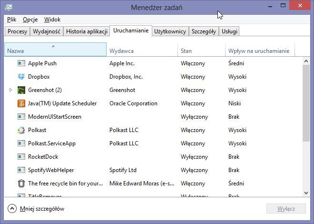Image resolution: width=314 pixels, height=224 pixels.
Task: Click the Wyłącz button
Action: point(286,209)
